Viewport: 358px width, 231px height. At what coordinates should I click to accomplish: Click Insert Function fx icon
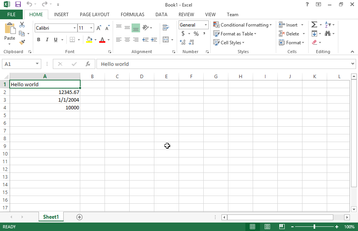click(x=88, y=64)
